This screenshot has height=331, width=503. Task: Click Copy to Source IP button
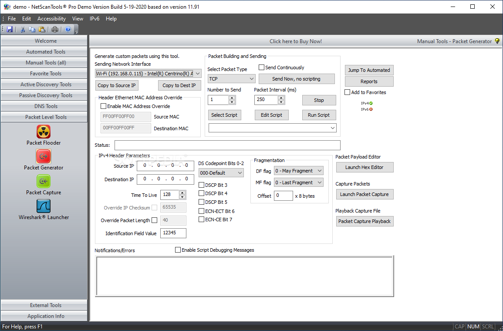point(117,85)
